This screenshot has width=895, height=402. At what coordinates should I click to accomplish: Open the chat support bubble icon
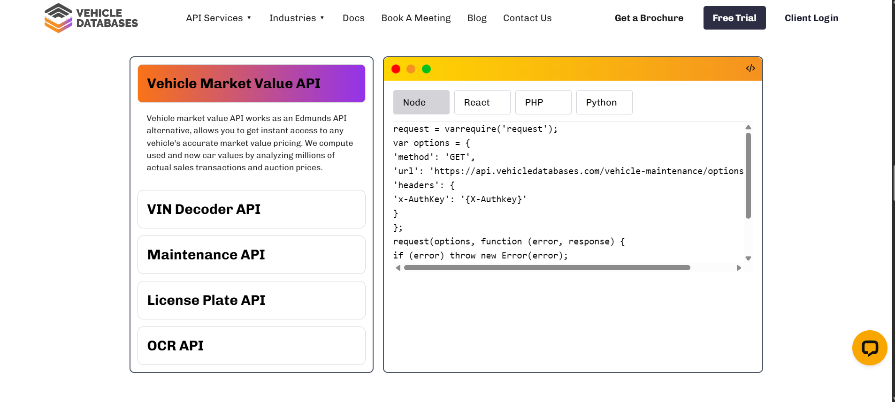coord(870,348)
